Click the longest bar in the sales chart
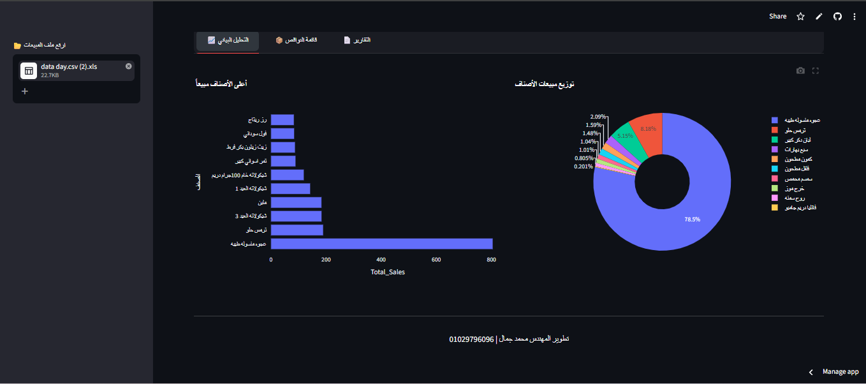The width and height of the screenshot is (866, 384). coord(381,244)
